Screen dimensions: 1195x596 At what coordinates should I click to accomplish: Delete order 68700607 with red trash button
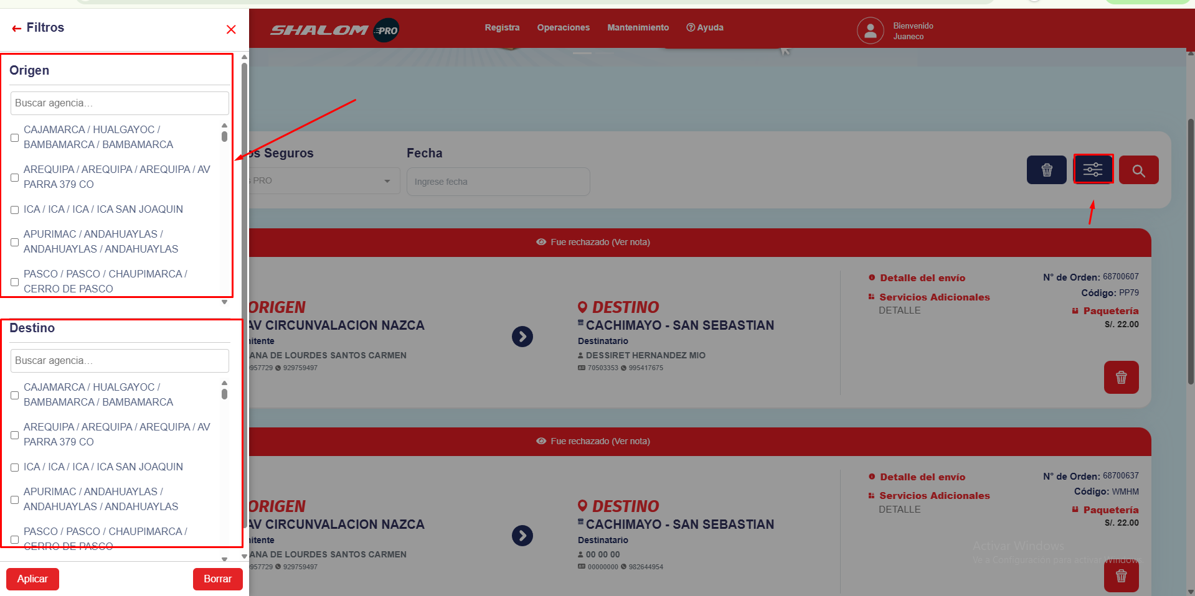tap(1121, 377)
